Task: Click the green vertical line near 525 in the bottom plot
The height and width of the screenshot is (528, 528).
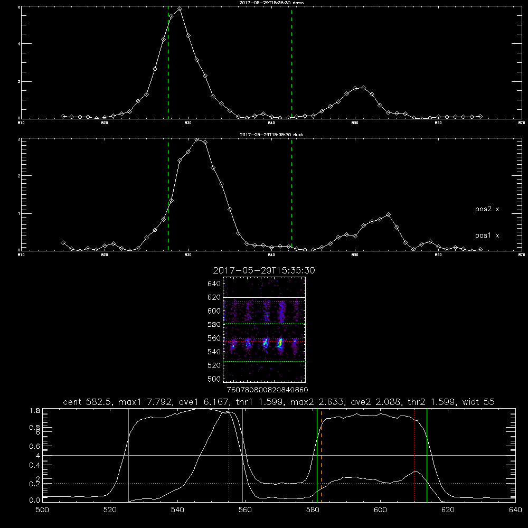Action: (128, 455)
